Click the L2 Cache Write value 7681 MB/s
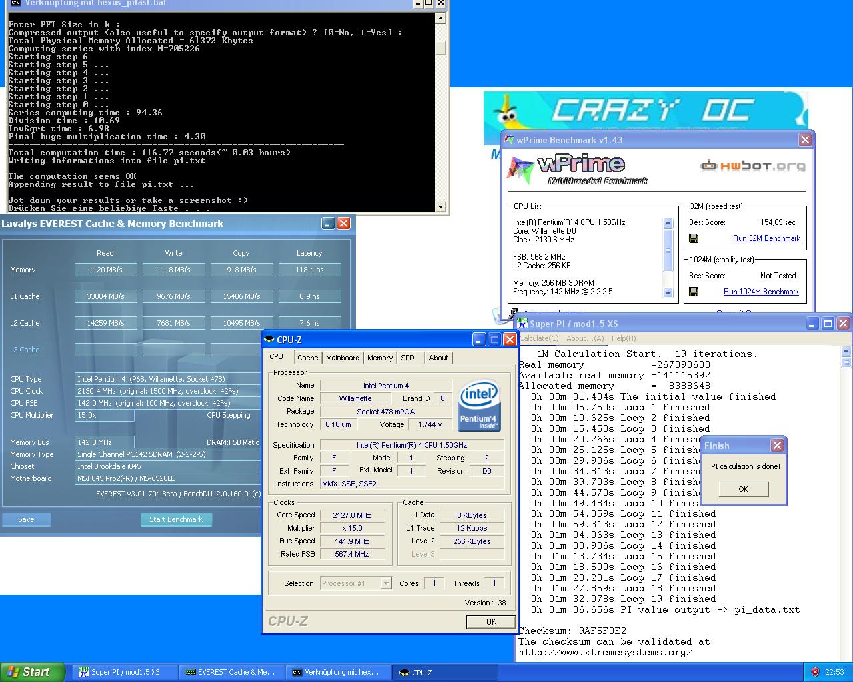The image size is (853, 682). [174, 323]
